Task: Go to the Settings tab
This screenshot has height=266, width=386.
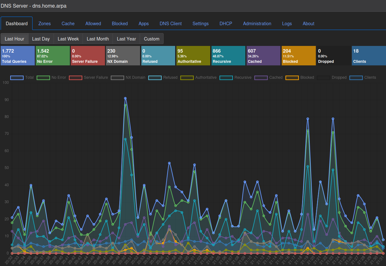Action: point(201,24)
